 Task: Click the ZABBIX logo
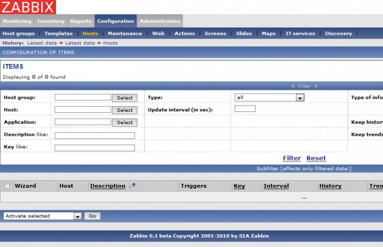[28, 7]
